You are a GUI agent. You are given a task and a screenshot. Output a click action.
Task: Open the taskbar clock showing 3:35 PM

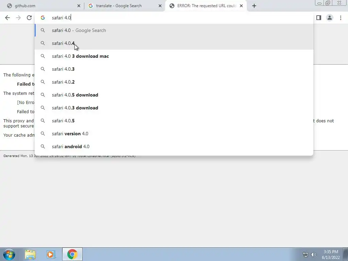331,255
